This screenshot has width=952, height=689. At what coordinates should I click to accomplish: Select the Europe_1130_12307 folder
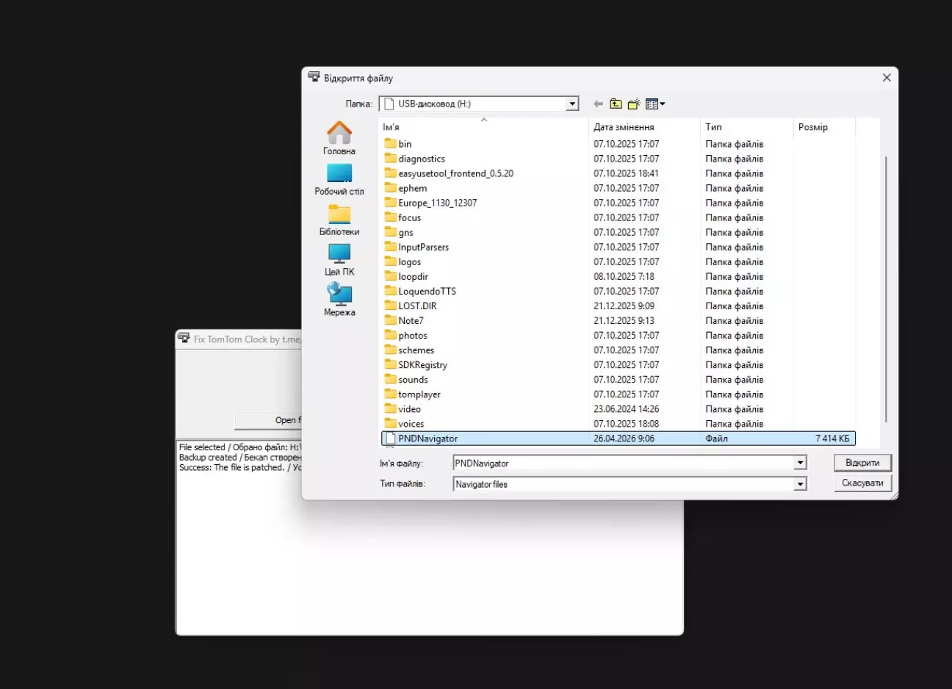pyautogui.click(x=437, y=203)
